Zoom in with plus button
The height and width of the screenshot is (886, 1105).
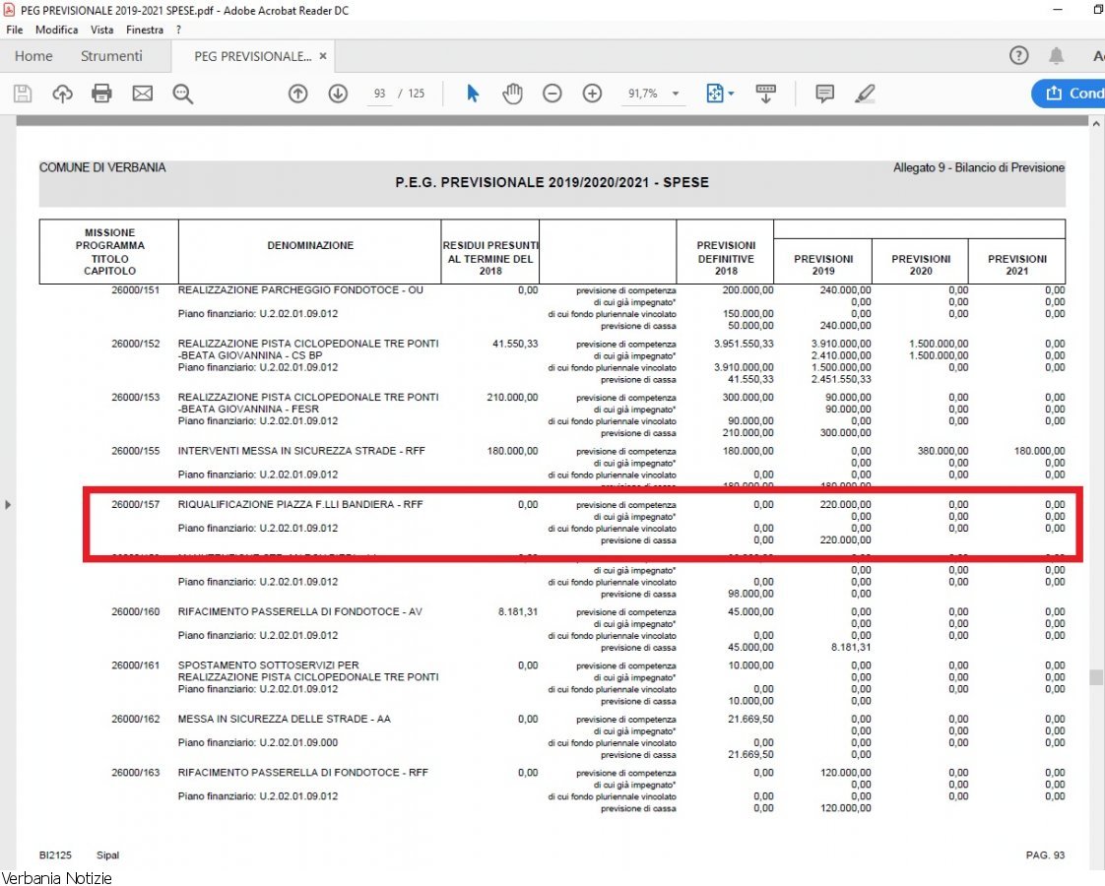[592, 94]
